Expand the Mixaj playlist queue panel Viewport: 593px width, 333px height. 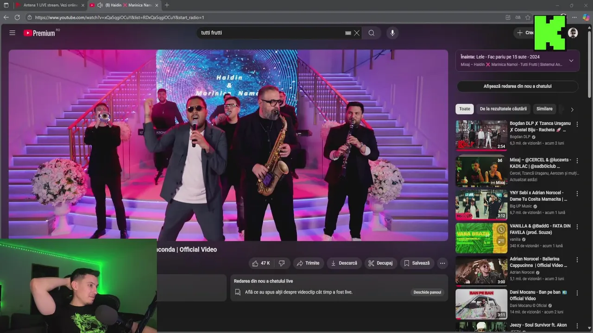pos(571,61)
